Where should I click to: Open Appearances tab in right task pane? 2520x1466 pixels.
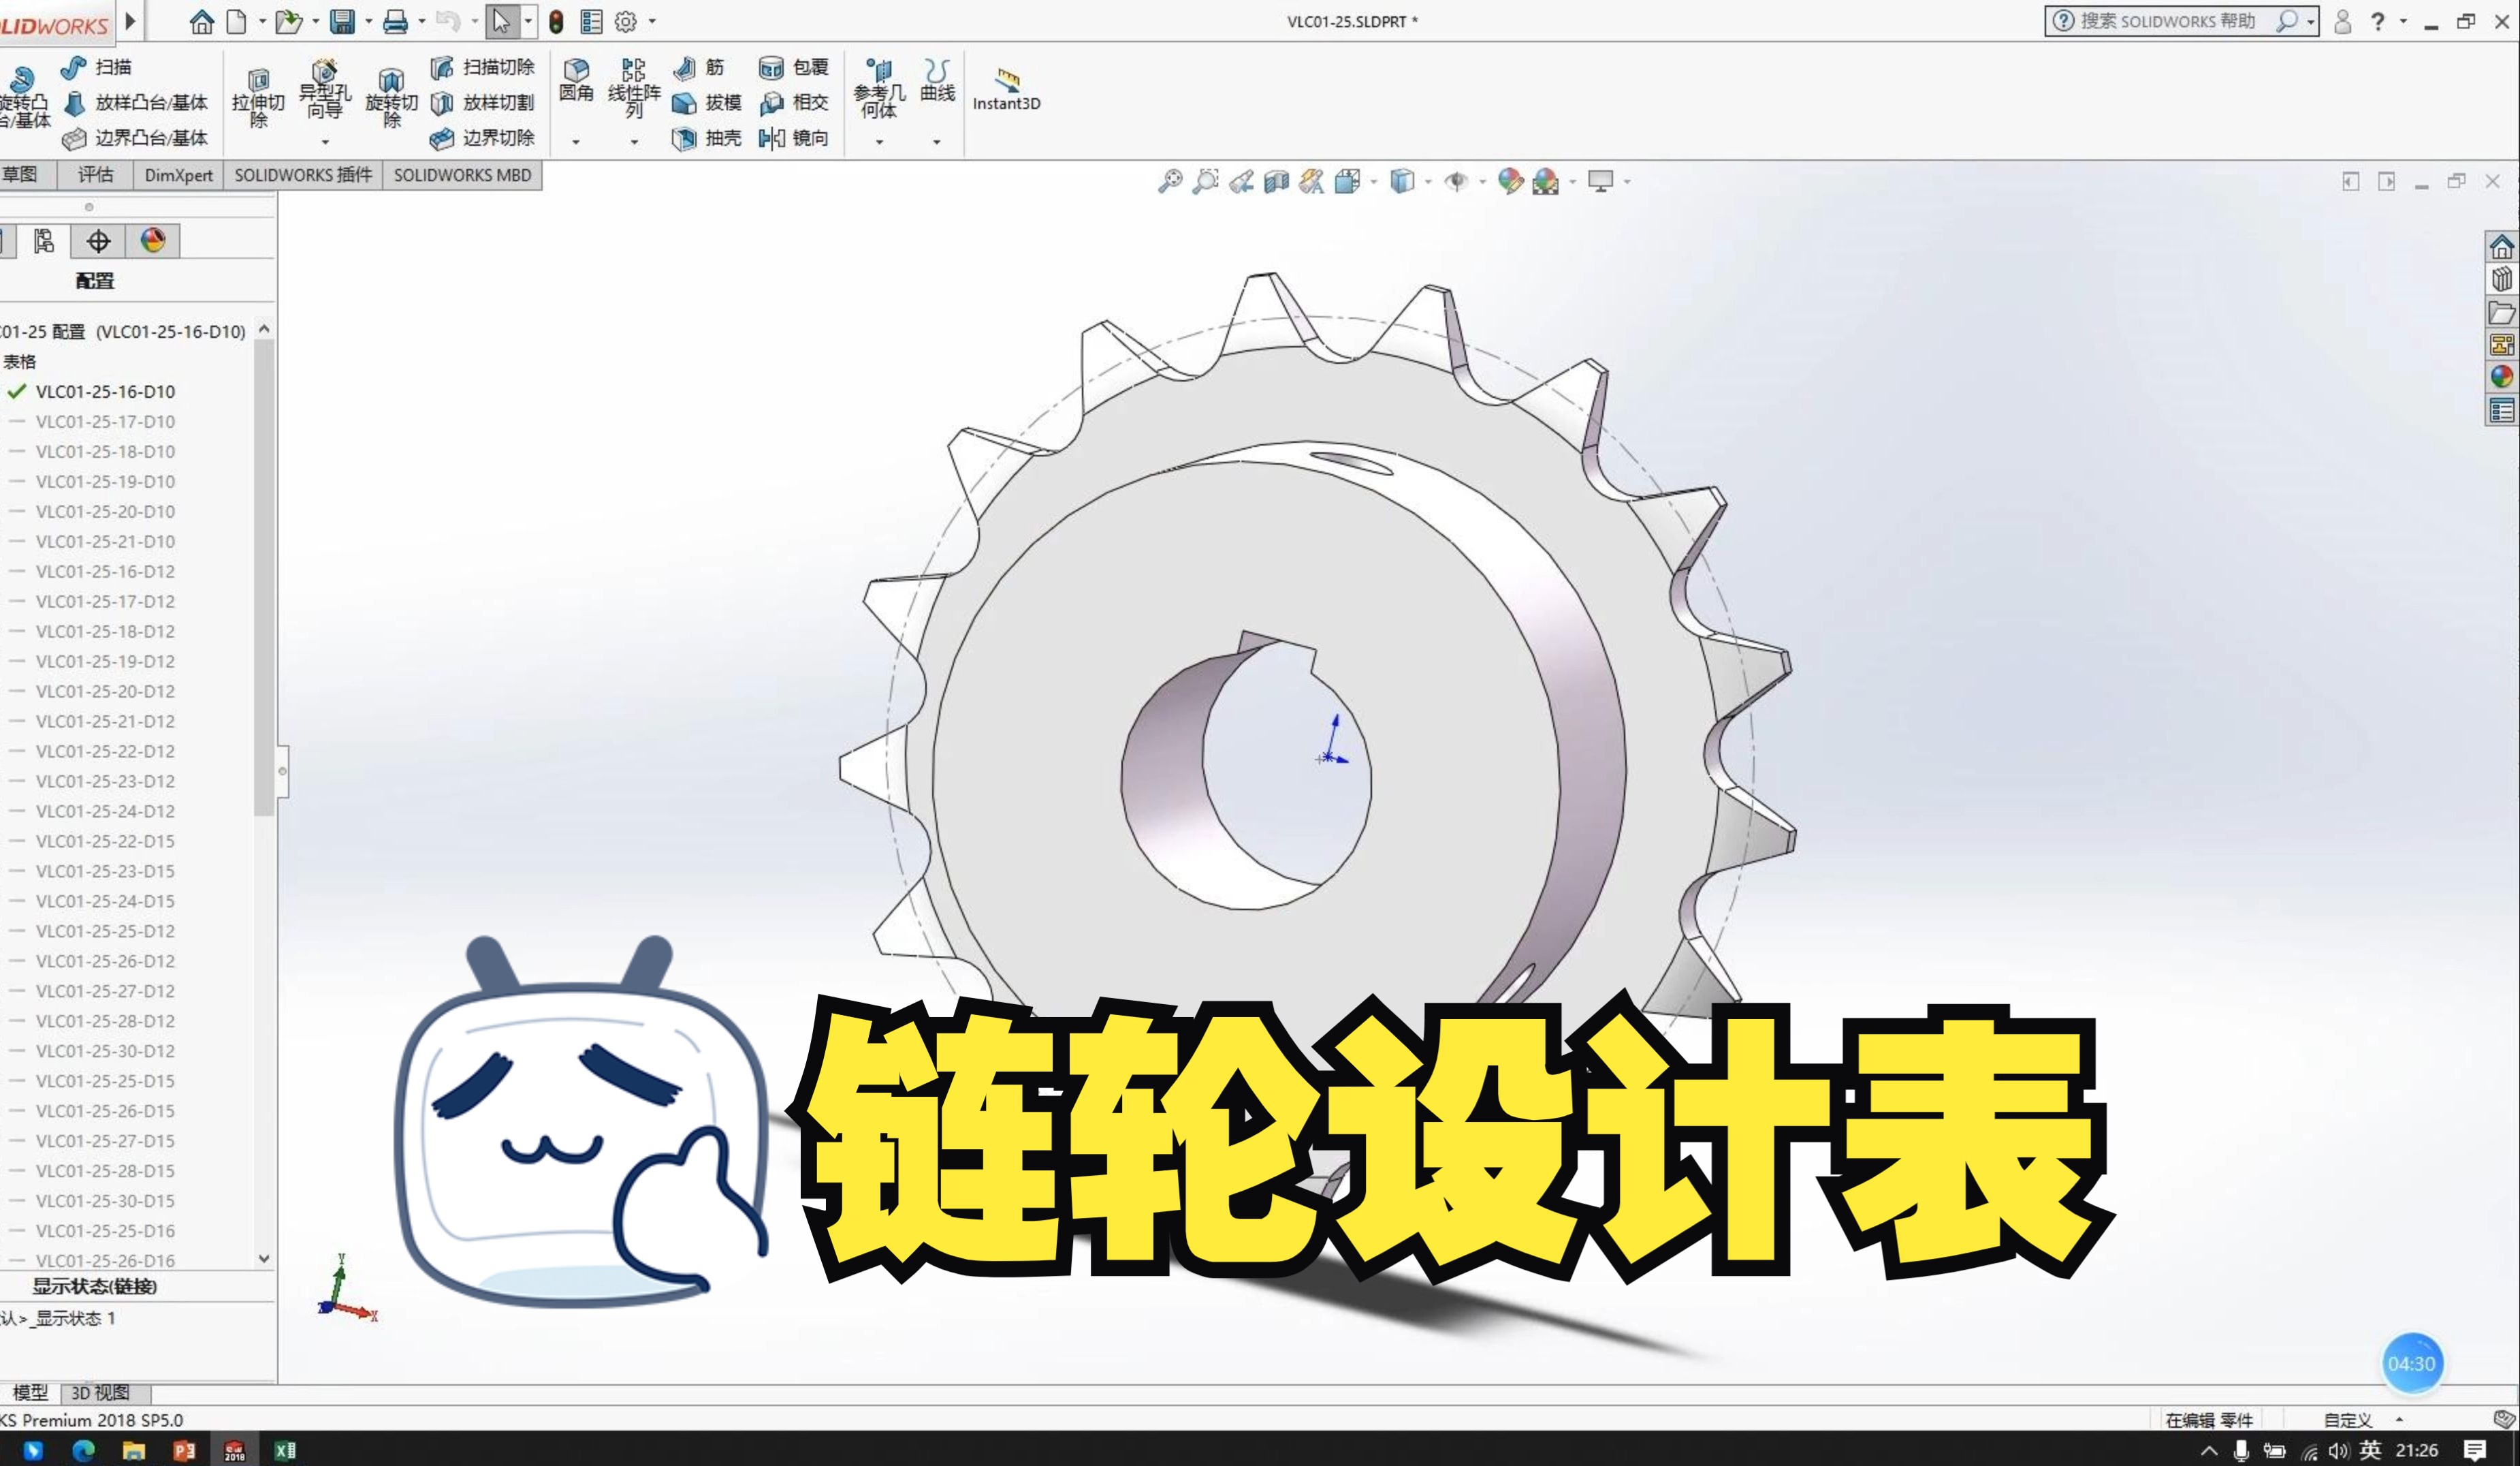2502,377
